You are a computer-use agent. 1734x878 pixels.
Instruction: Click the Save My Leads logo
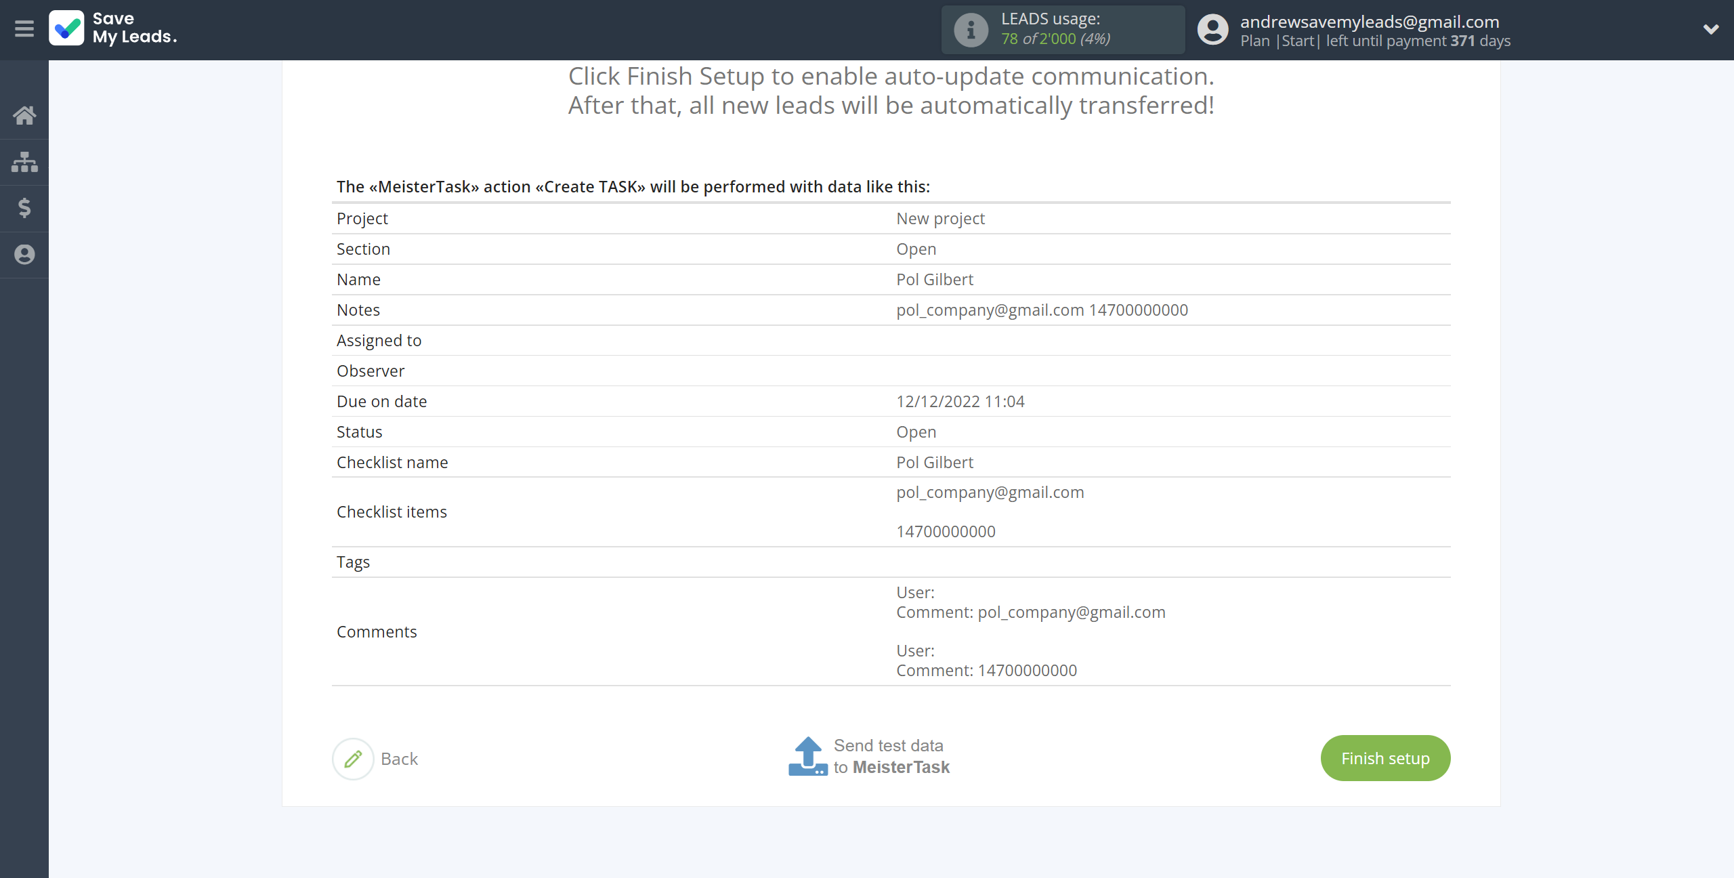point(113,28)
